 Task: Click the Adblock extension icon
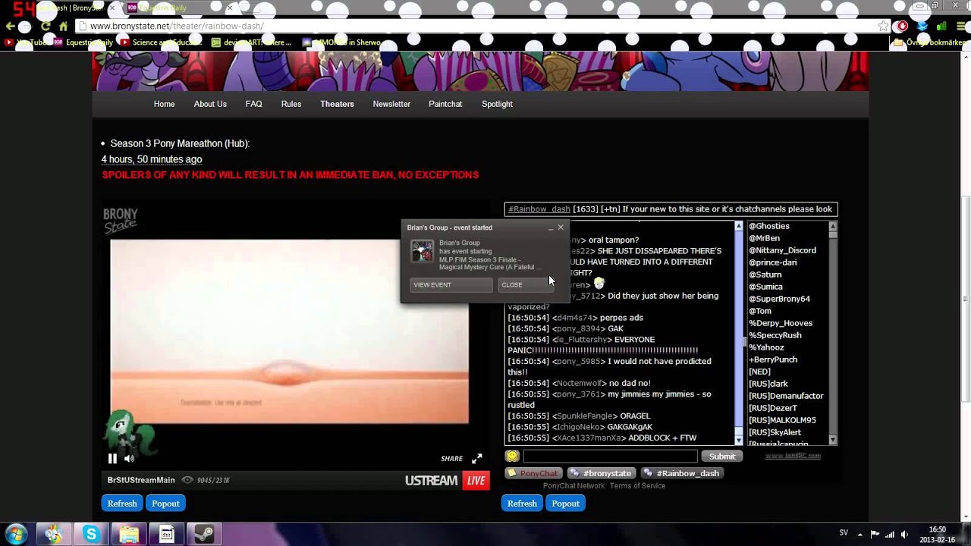click(902, 26)
